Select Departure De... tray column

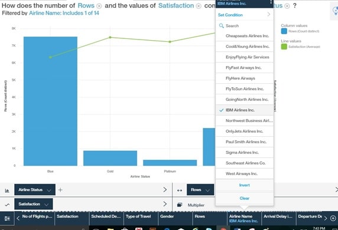point(310,219)
